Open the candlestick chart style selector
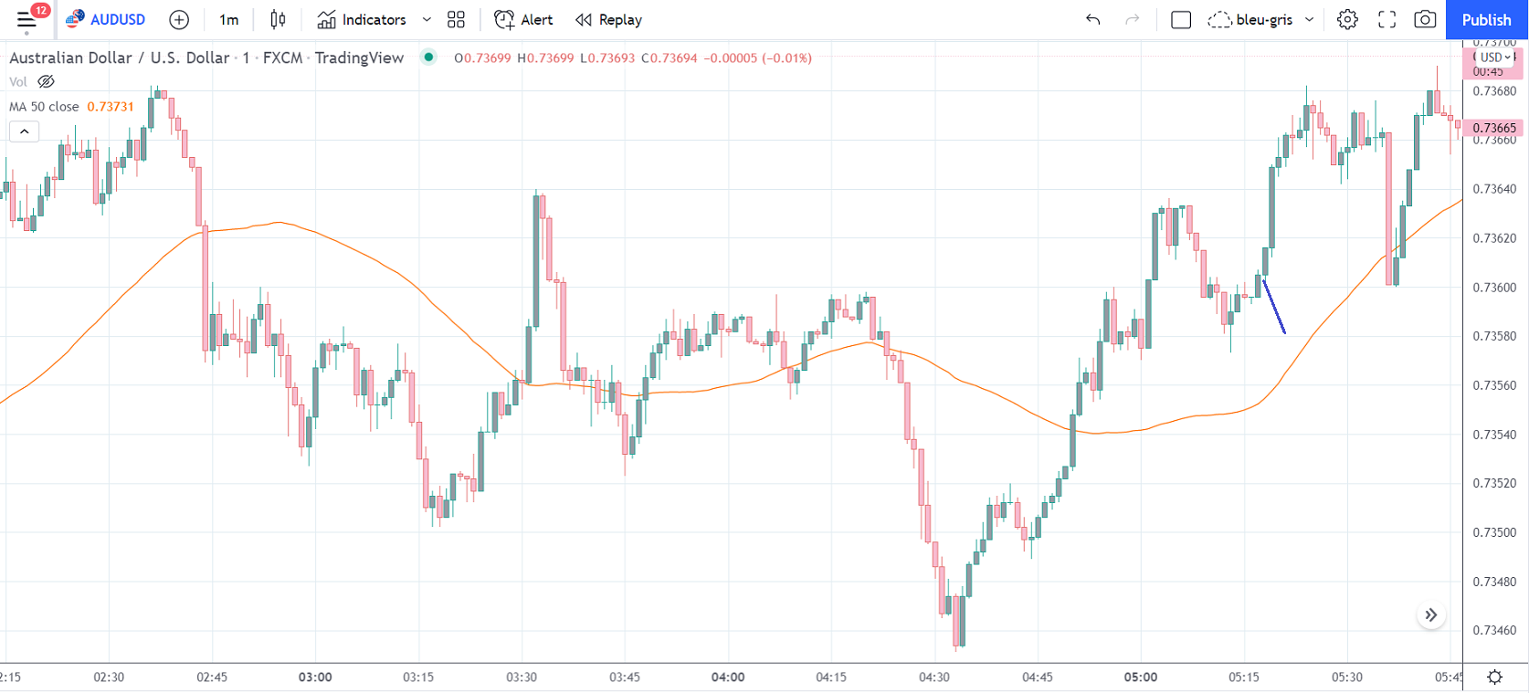1529x693 pixels. pyautogui.click(x=278, y=19)
